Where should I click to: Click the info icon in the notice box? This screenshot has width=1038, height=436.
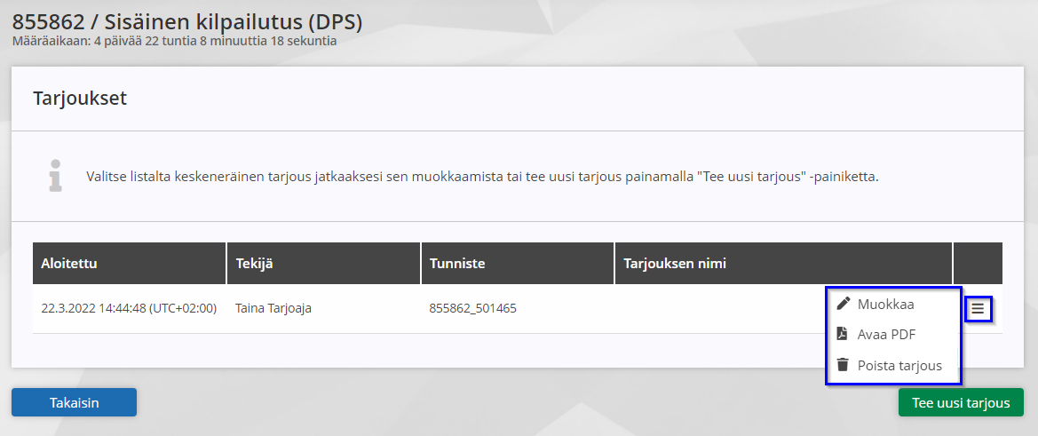(x=56, y=175)
